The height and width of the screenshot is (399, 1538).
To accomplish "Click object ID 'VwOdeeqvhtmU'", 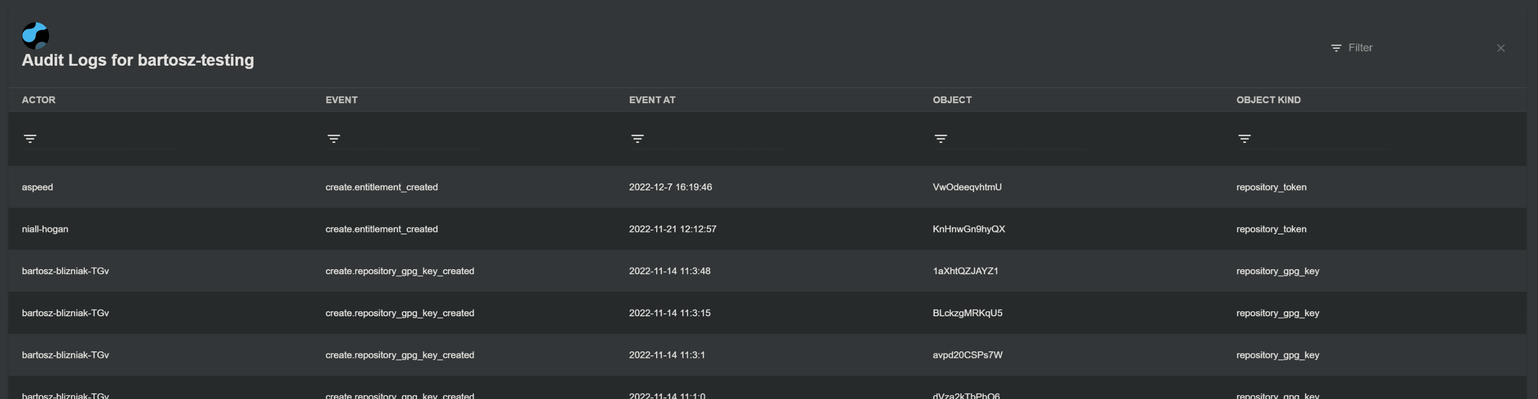I will pyautogui.click(x=967, y=187).
